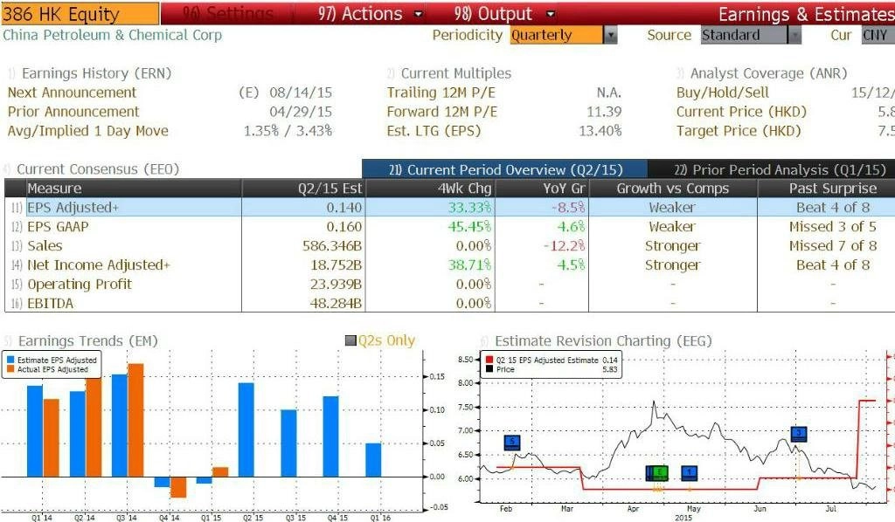
Task: Click the 586.346B Sales estimate value
Action: click(x=332, y=245)
